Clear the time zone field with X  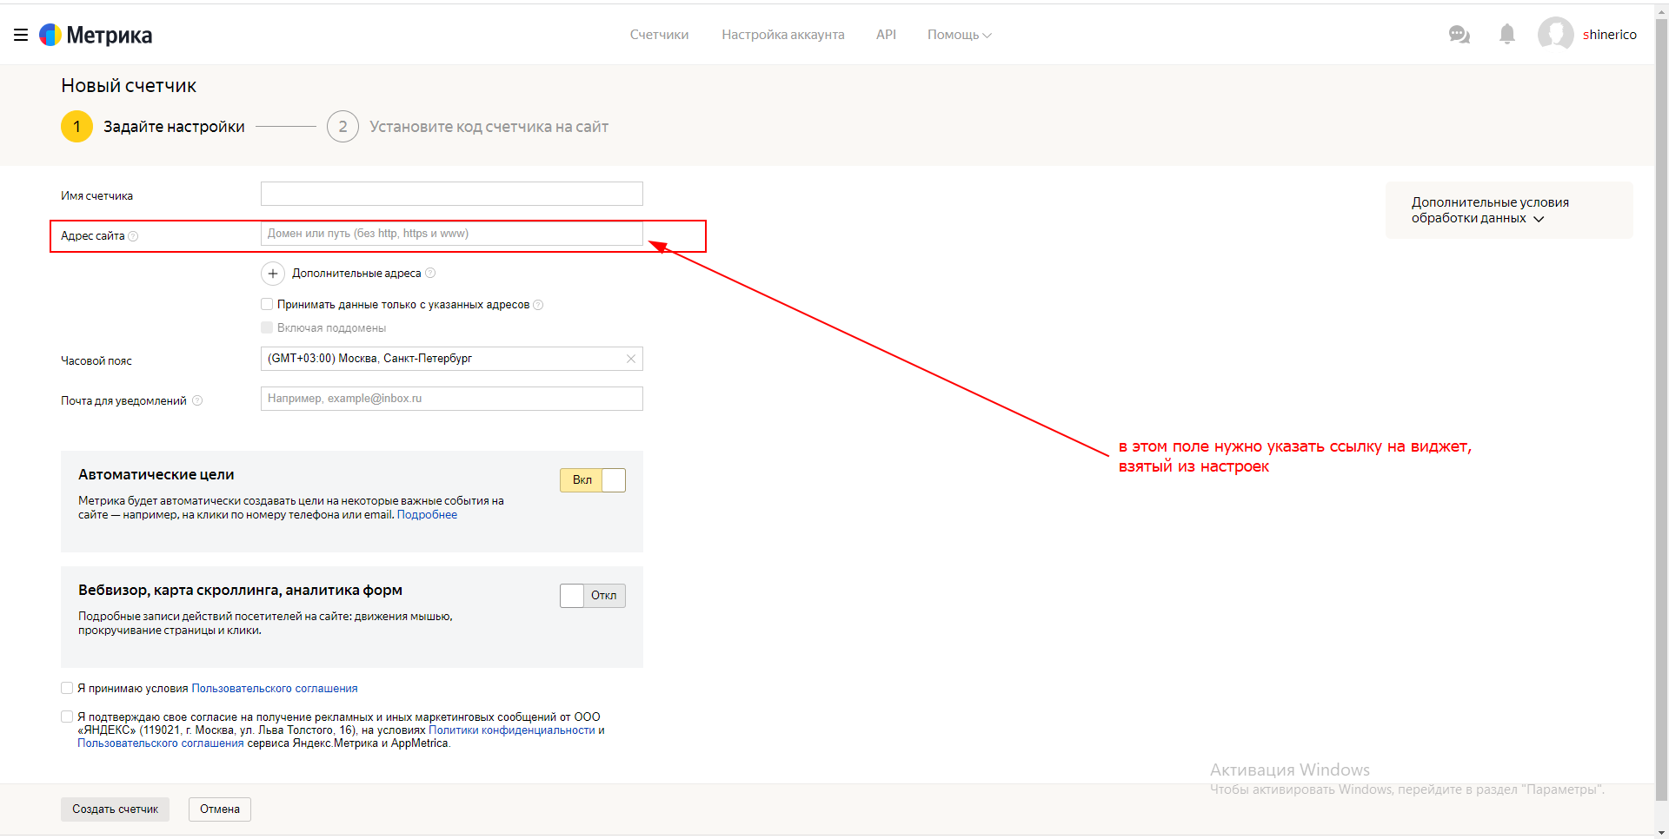tap(631, 359)
